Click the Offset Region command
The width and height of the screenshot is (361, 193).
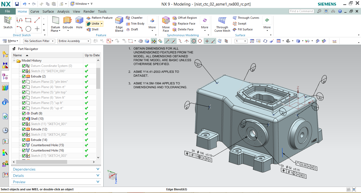[185, 18]
